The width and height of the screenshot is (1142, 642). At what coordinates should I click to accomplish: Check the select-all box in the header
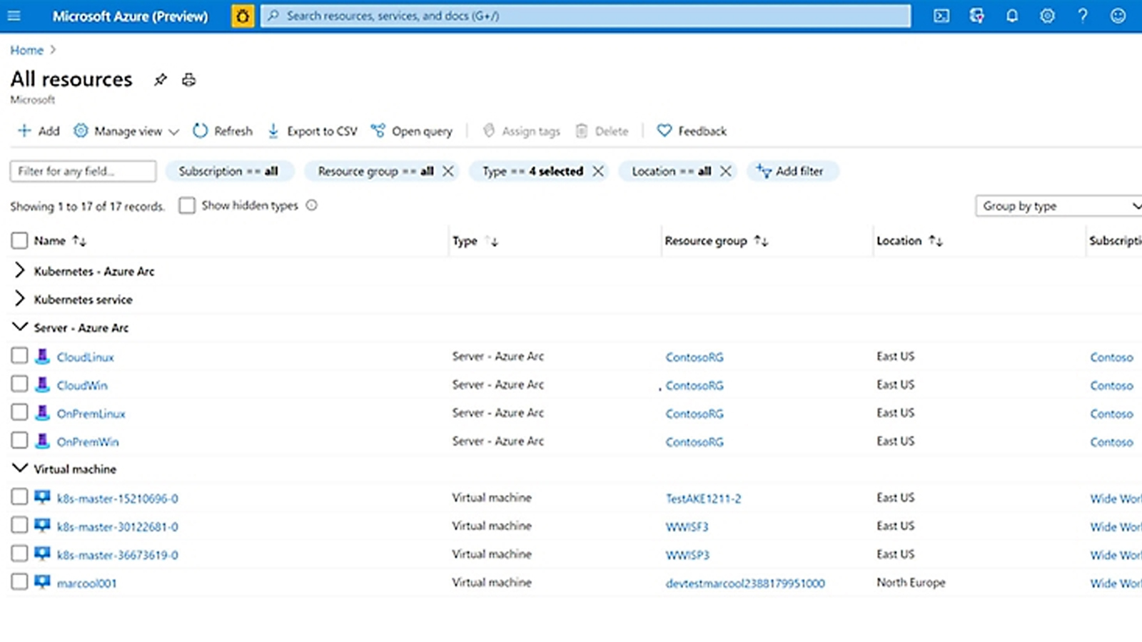(x=19, y=240)
